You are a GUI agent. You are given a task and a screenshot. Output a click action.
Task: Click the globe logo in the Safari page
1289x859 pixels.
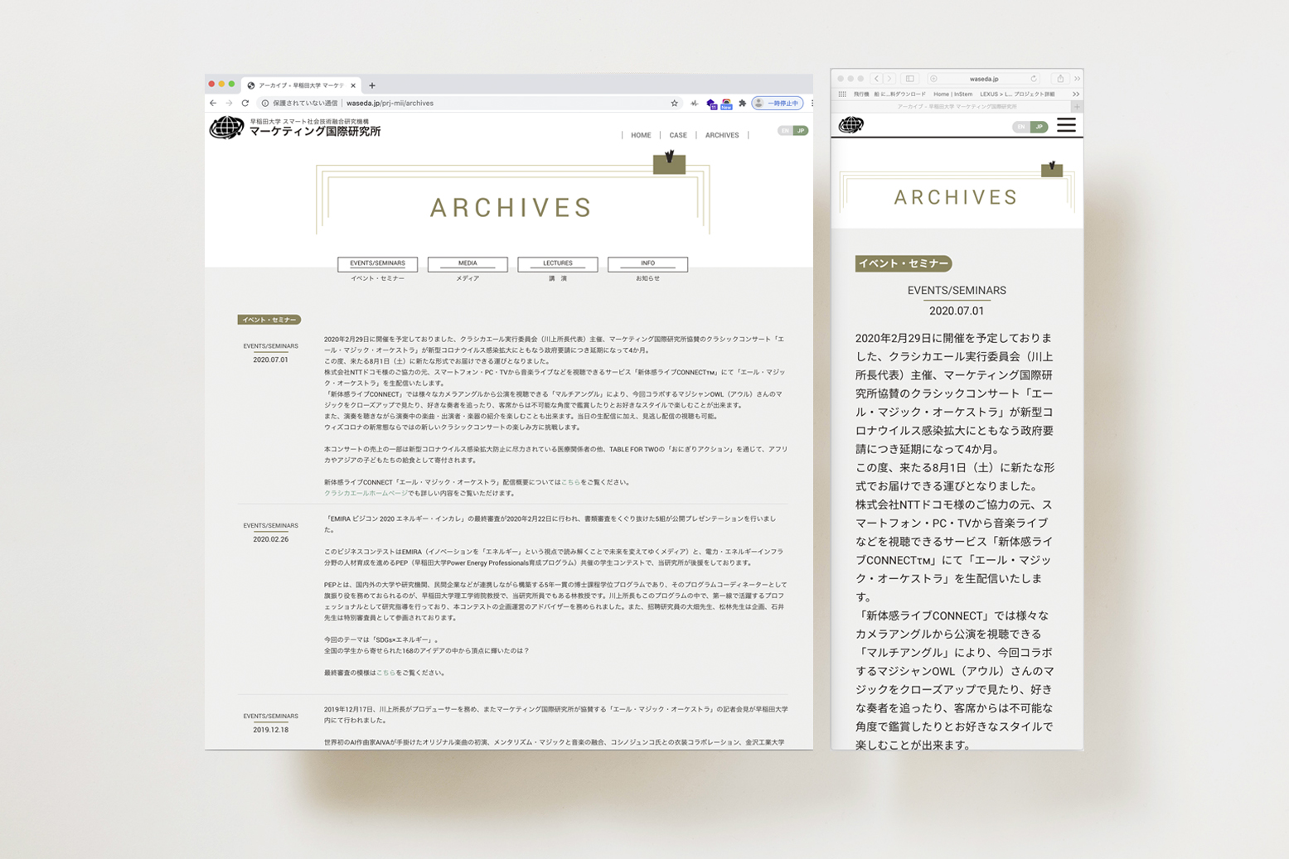click(x=851, y=125)
